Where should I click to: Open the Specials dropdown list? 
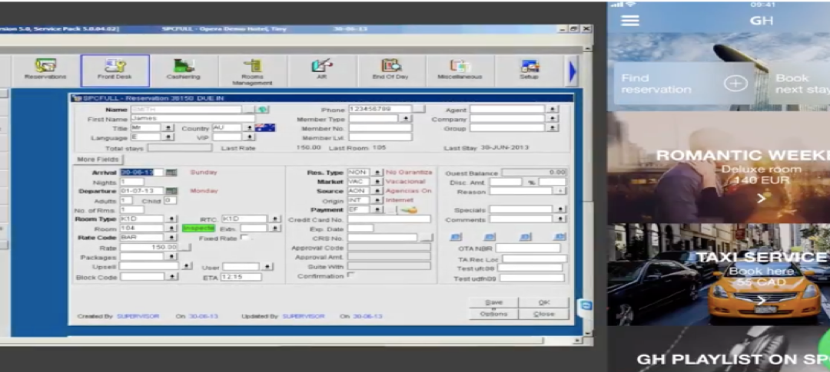[560, 210]
